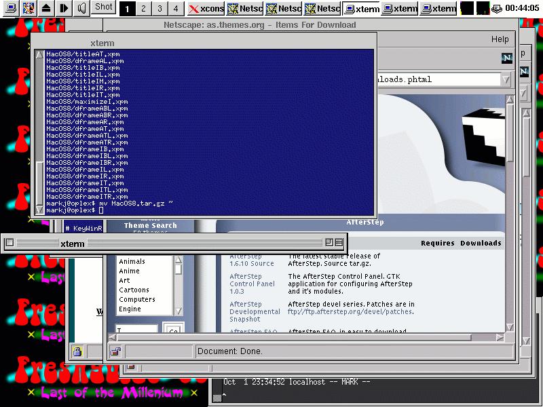Open the ftp.afterstep.org/devel/patches link
543x407 pixels.
click(350, 311)
